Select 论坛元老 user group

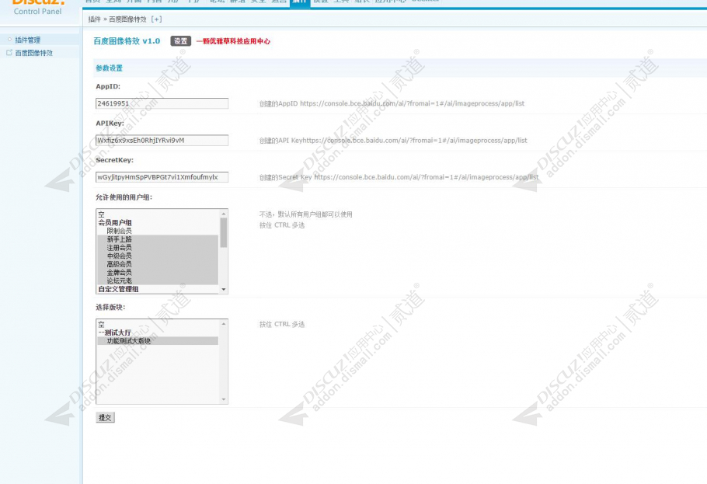[158, 280]
